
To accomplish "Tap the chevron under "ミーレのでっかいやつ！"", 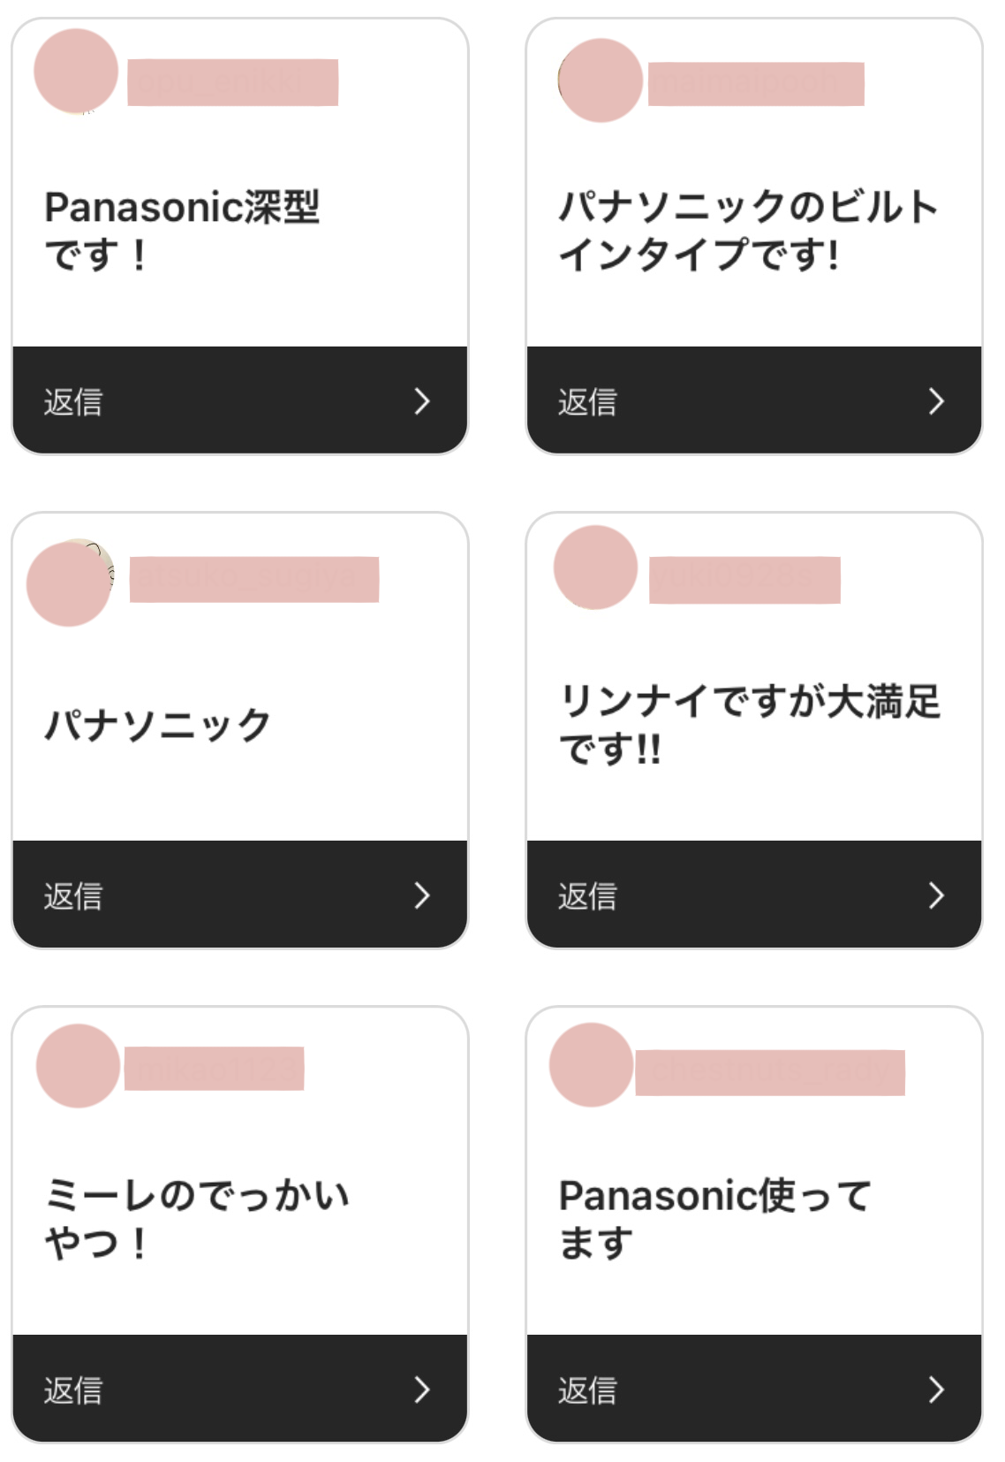I will (422, 1390).
